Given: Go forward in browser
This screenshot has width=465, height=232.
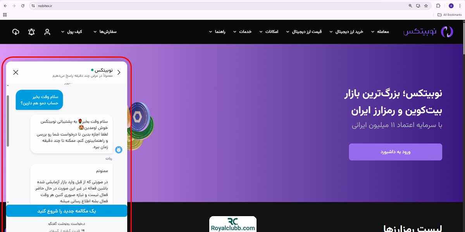Looking at the screenshot, I should [14, 6].
